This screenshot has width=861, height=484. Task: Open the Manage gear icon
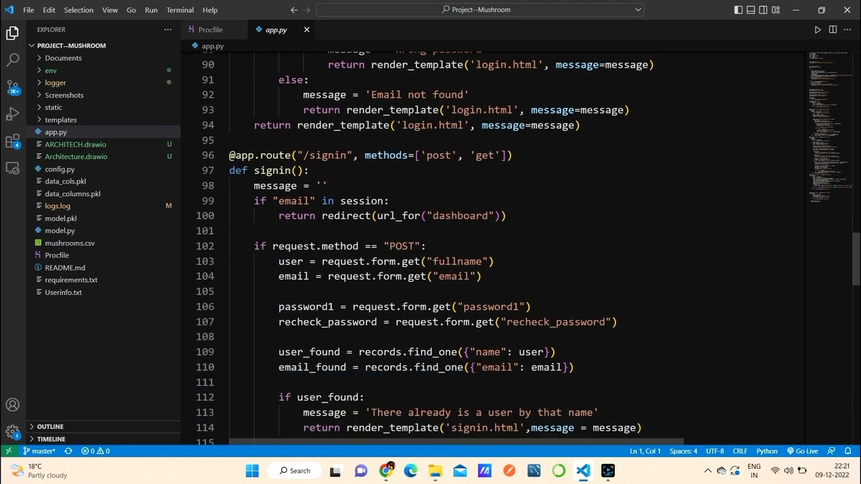pos(13,431)
